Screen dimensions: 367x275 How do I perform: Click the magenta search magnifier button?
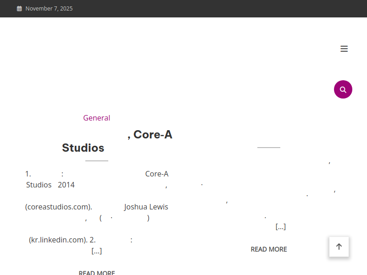pos(343,89)
